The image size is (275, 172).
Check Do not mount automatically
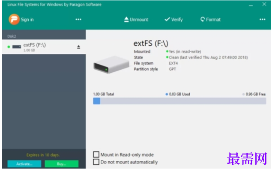pos(96,162)
